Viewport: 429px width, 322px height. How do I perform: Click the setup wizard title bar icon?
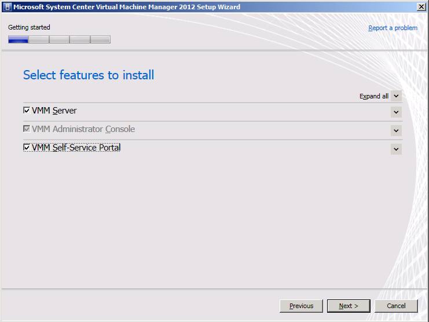8,7
